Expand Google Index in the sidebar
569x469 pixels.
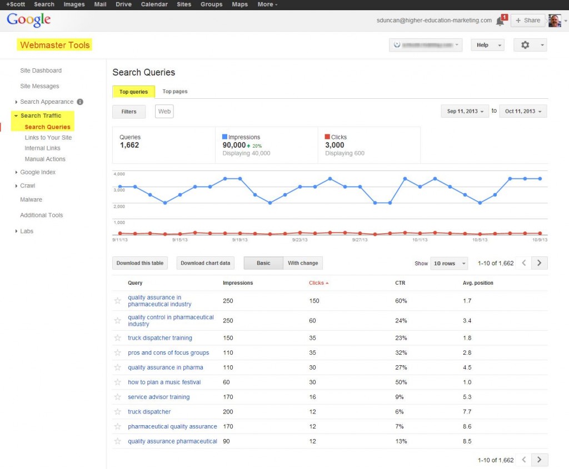point(16,173)
